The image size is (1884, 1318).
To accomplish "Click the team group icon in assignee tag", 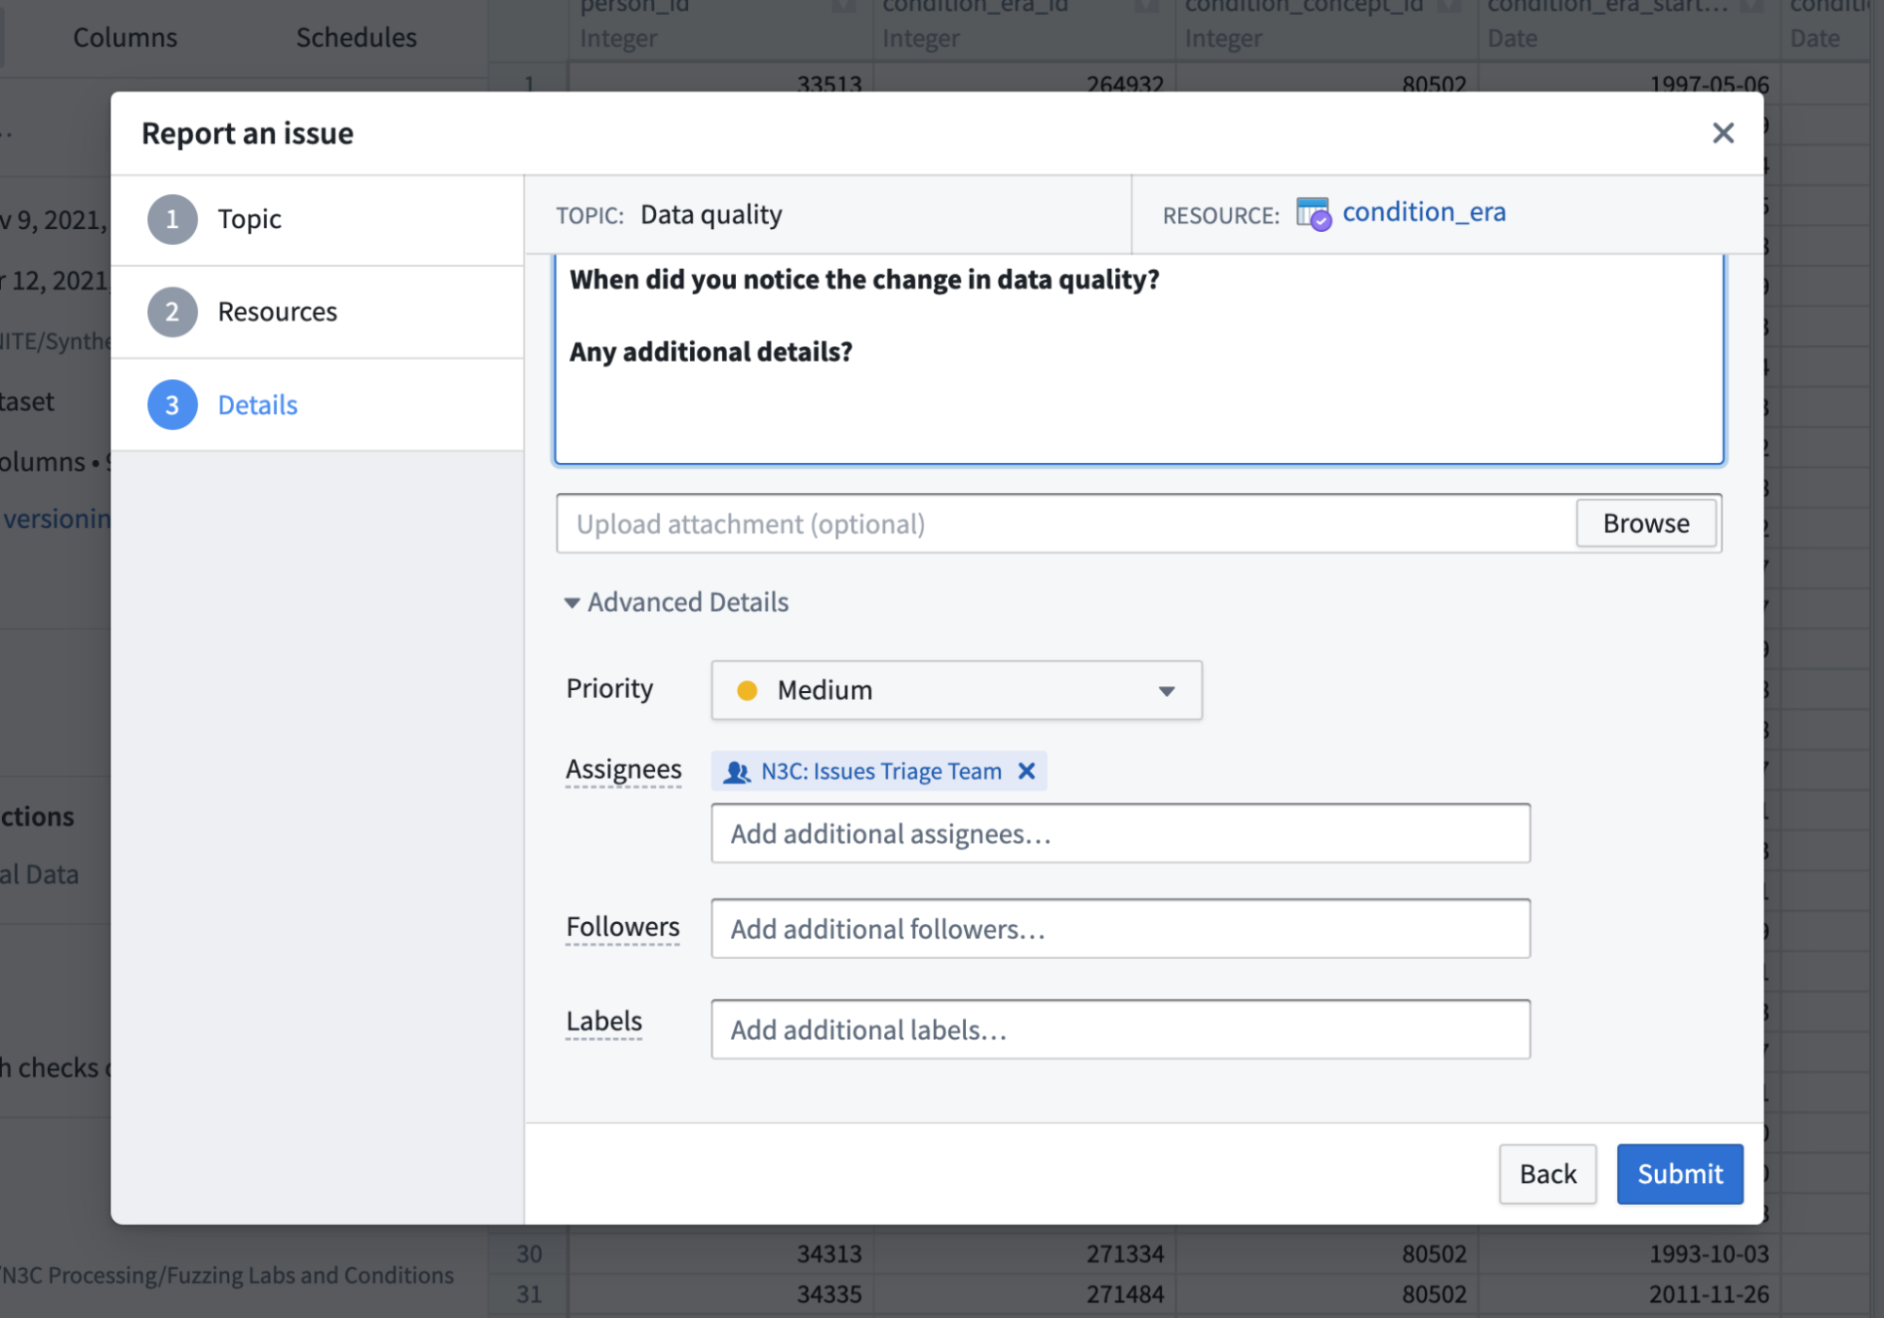I will coord(736,772).
